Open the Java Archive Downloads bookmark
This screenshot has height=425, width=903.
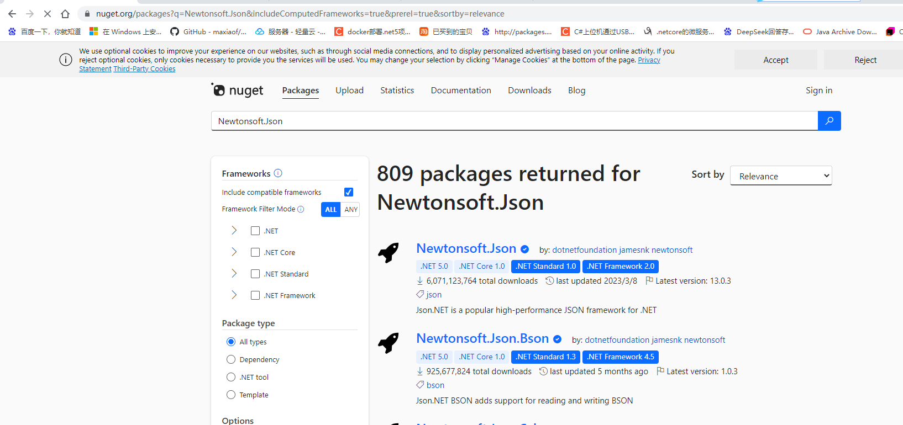click(x=840, y=31)
